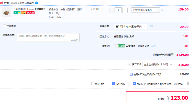Viewport: 189px width, 102px height.
Task: Expand the 已省300元 组合优惠 dropdown
Action: (x=146, y=10)
